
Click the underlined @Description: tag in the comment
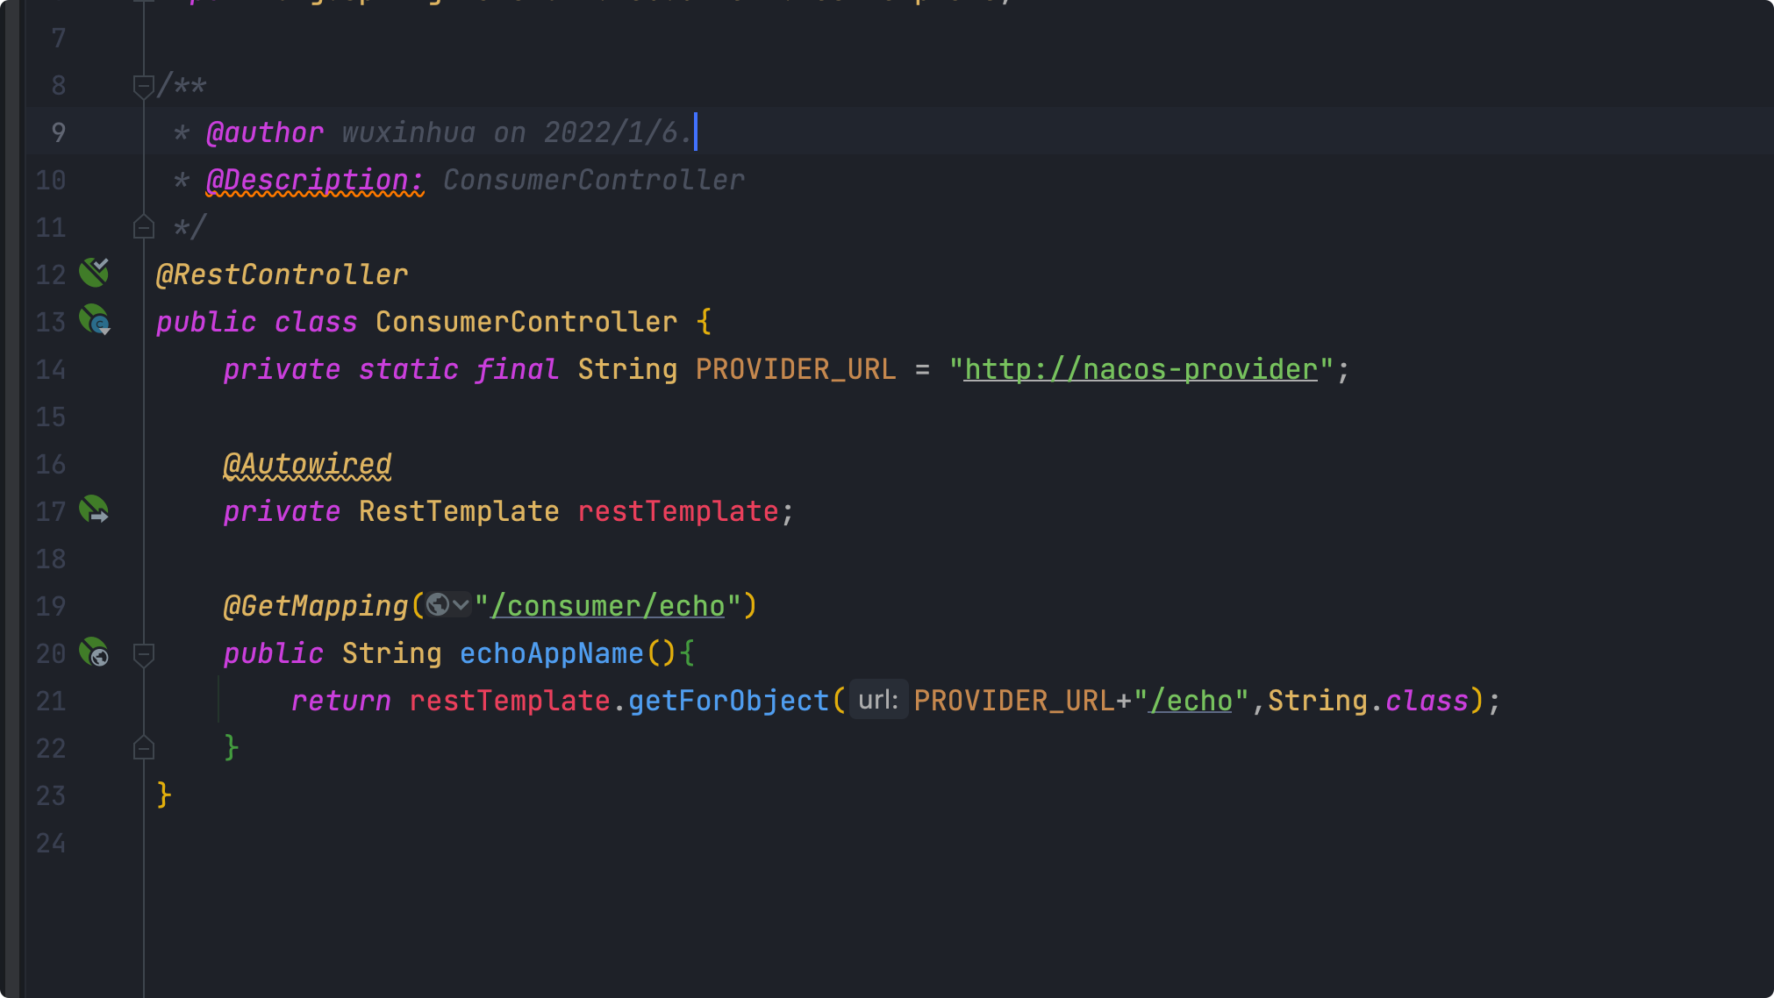[x=314, y=180]
